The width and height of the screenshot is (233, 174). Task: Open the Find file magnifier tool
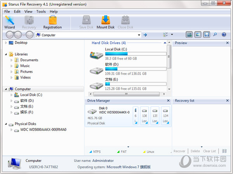(215, 35)
